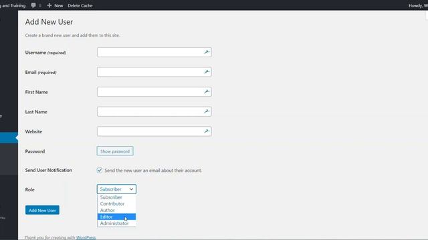Screen dimensions: 428x240
Task: Click the site name in admin bar
Action: (x=13, y=5)
